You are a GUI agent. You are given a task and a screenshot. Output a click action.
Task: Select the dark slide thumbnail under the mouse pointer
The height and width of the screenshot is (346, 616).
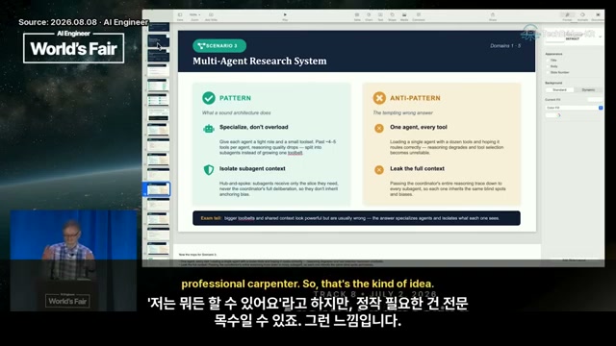[158, 40]
